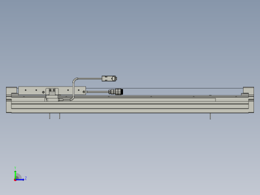Select the right end block of the rail
Screen dimensions: 260x195
248,99
